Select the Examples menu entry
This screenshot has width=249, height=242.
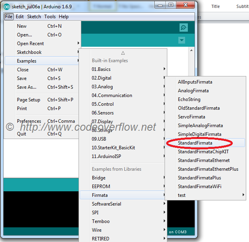[x=42, y=61]
